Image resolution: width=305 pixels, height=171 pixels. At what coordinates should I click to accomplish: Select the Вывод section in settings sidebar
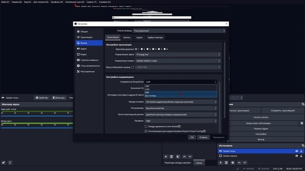point(89,43)
